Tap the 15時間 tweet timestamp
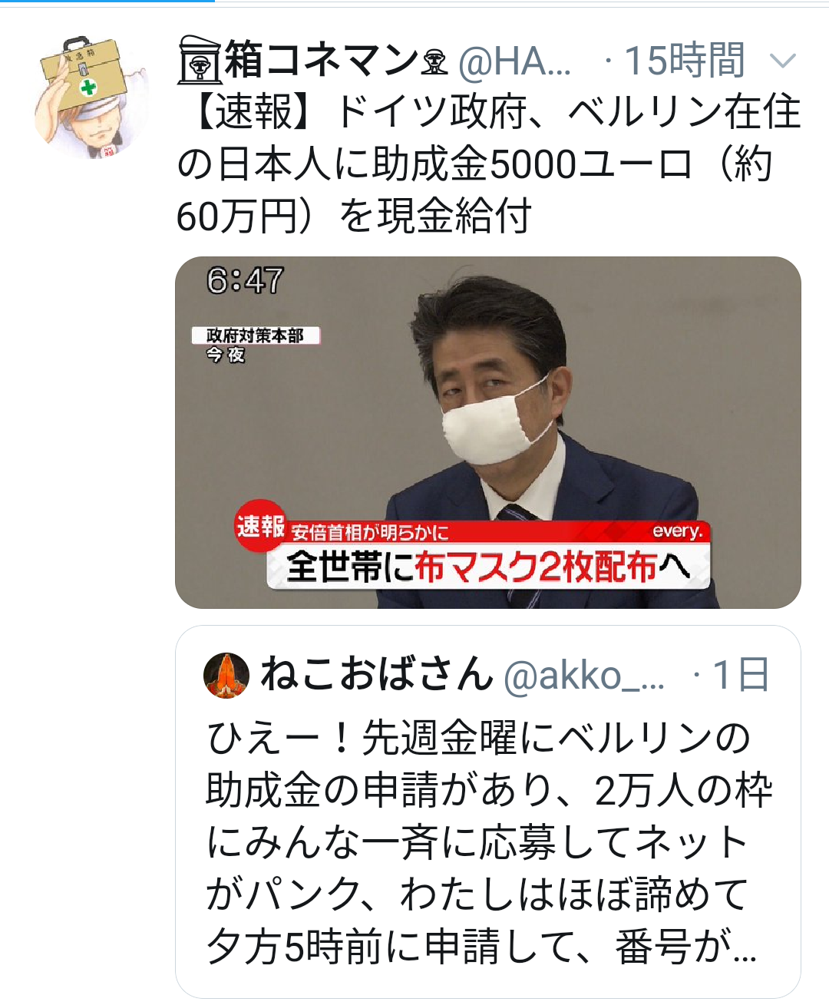Screen dimensions: 829x1005 tap(685, 61)
